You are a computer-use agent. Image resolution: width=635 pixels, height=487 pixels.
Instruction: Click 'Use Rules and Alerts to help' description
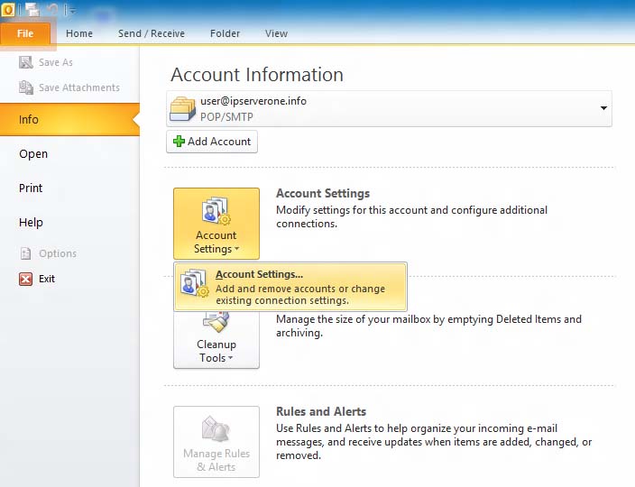coord(434,442)
